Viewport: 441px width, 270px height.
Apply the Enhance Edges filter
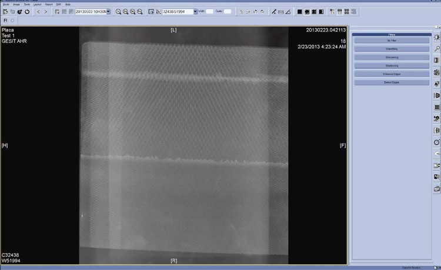click(392, 74)
